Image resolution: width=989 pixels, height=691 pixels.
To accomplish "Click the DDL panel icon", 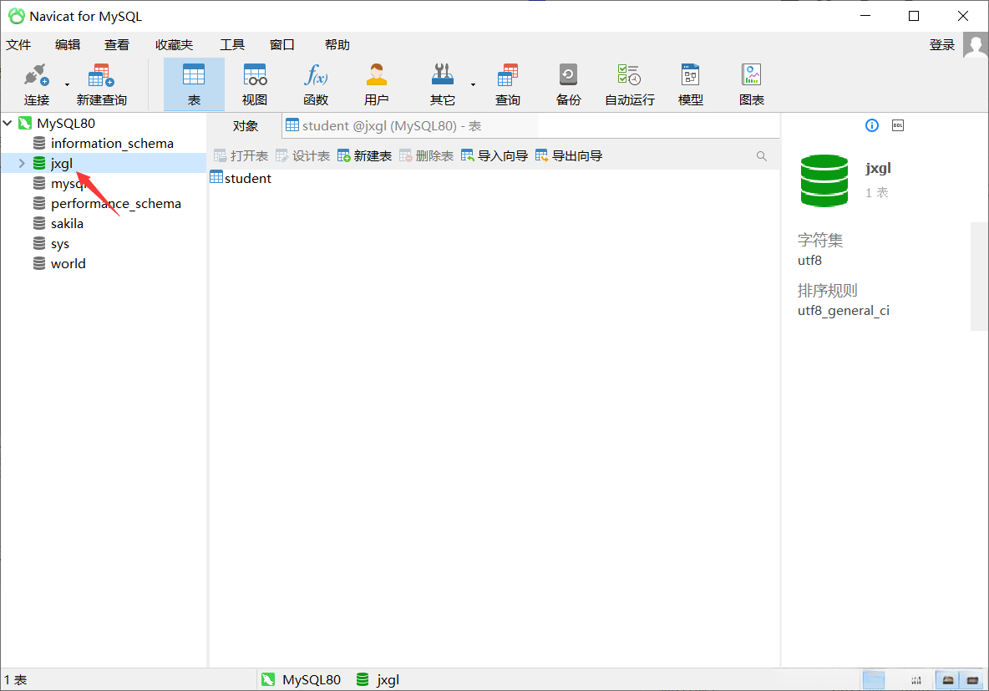I will [x=898, y=125].
